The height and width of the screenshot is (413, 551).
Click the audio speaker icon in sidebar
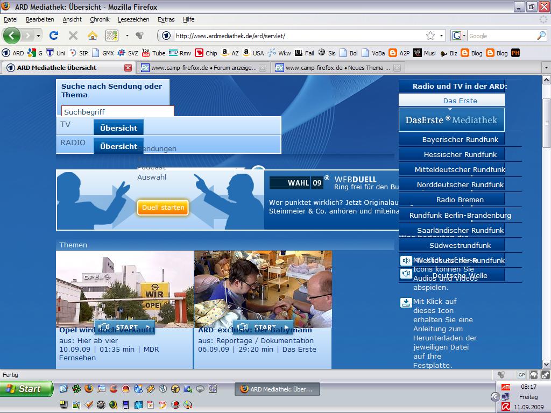406,261
